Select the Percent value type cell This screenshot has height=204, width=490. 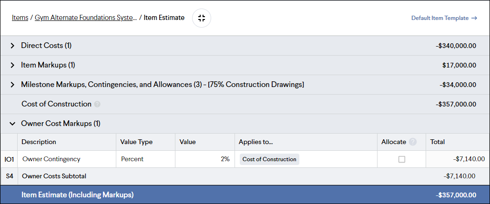(146, 159)
